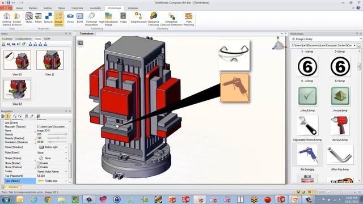Screen dimensions: 363x204
Task: Select the Adjustable Wrench.bmp image
Action: click(307, 126)
